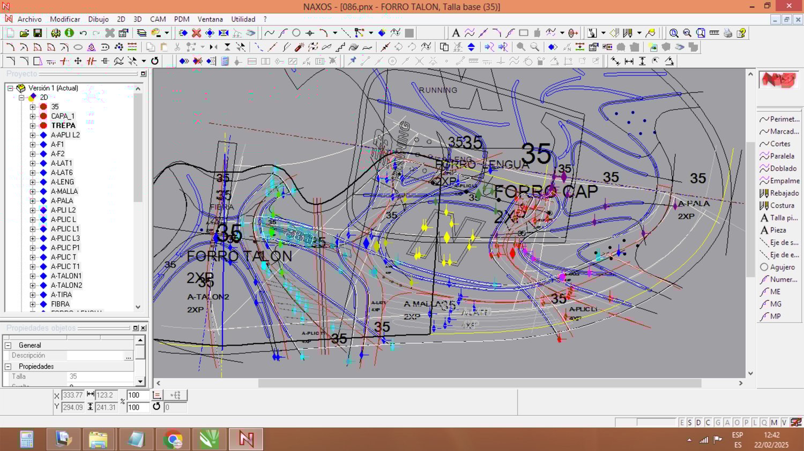Select Rebajado line type in right panel
This screenshot has width=804, height=451.
[x=784, y=193]
